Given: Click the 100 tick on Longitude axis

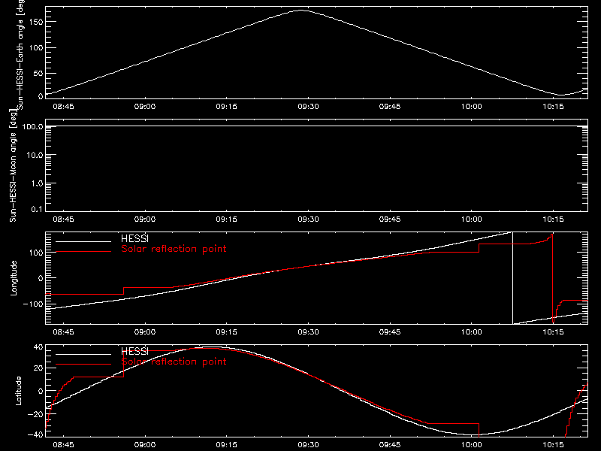Looking at the screenshot, I should coord(35,253).
